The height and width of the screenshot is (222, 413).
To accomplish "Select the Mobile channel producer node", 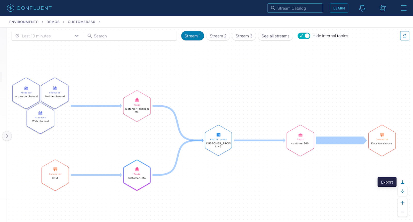I will pyautogui.click(x=55, y=93).
